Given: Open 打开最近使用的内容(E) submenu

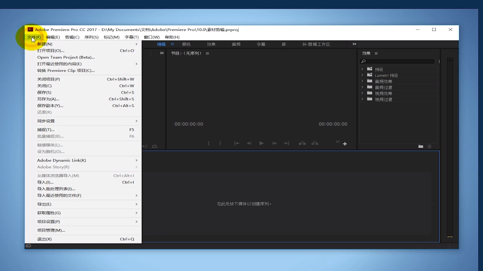Looking at the screenshot, I should click(83, 64).
